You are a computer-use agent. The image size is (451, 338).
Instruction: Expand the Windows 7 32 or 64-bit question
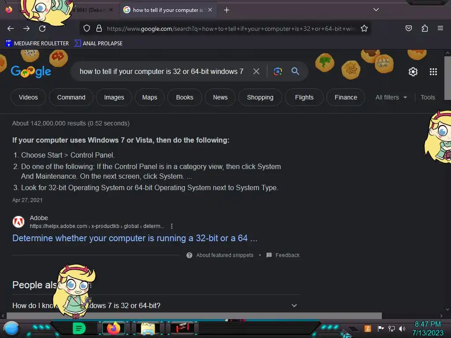point(155,305)
